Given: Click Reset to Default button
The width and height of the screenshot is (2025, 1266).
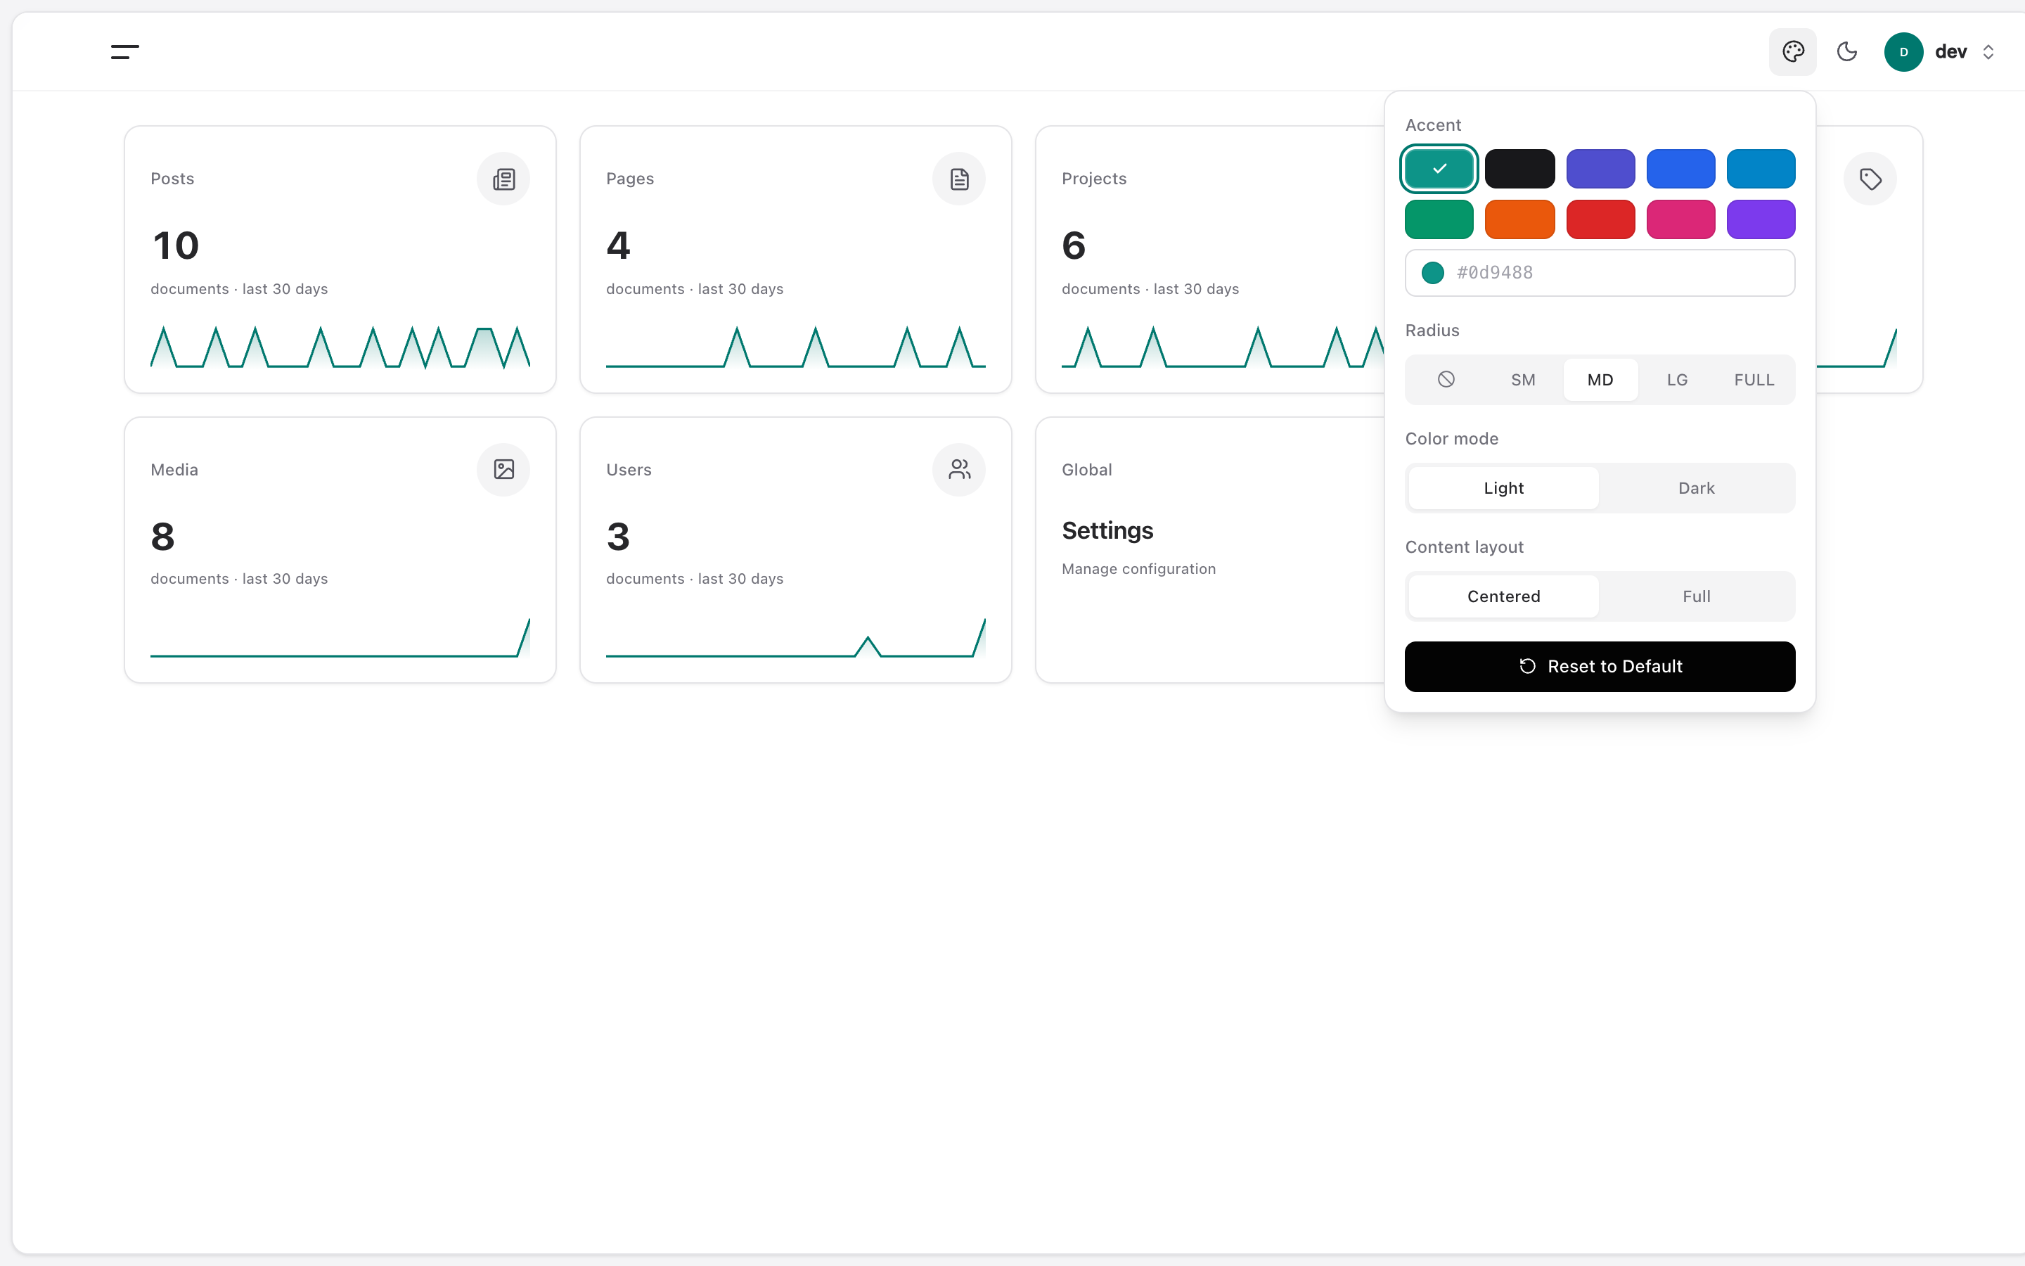Looking at the screenshot, I should point(1600,667).
